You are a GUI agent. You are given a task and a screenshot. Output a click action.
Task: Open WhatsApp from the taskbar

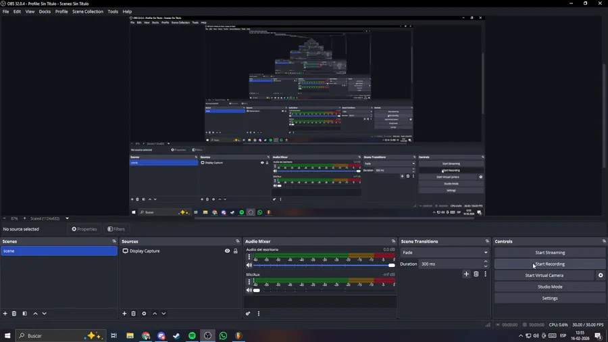(x=223, y=336)
